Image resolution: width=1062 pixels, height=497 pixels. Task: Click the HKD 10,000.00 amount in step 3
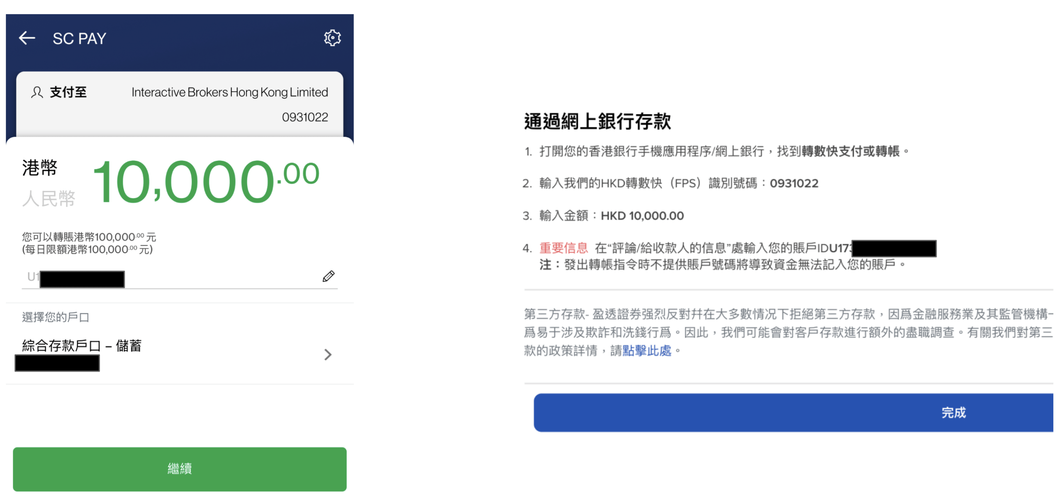pyautogui.click(x=642, y=216)
